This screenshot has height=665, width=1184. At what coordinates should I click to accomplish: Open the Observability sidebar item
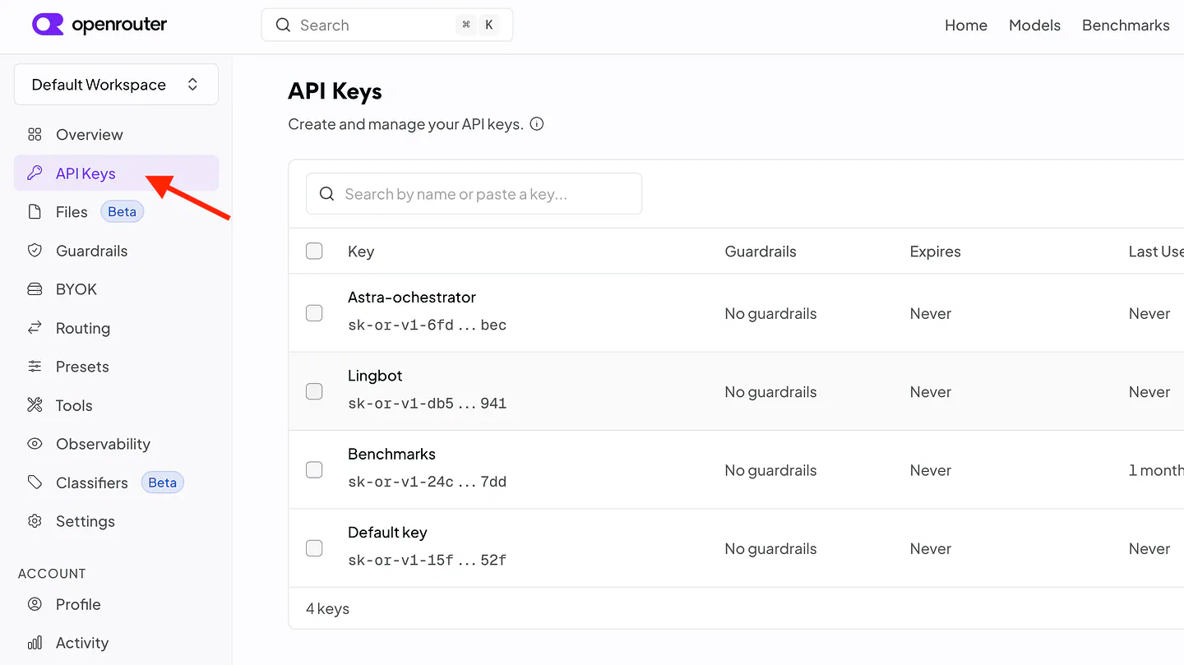coord(116,444)
